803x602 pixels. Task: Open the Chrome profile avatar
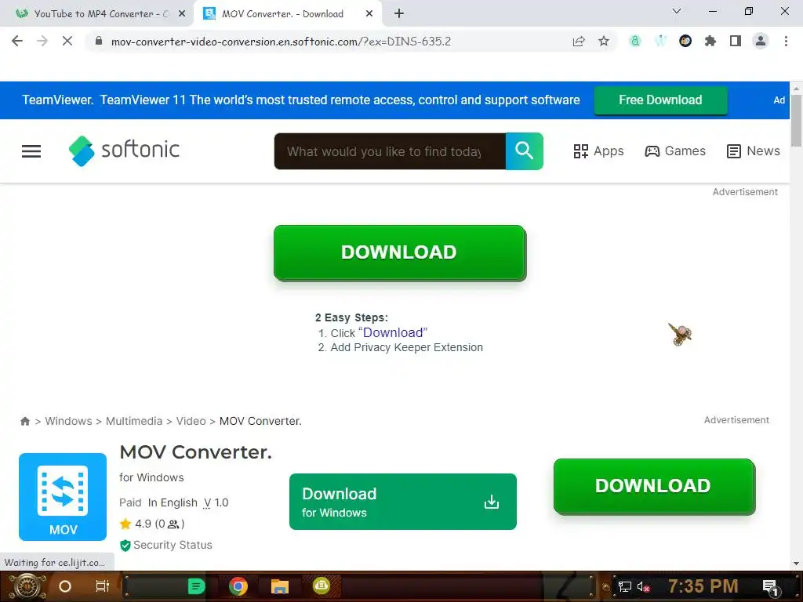tap(761, 41)
